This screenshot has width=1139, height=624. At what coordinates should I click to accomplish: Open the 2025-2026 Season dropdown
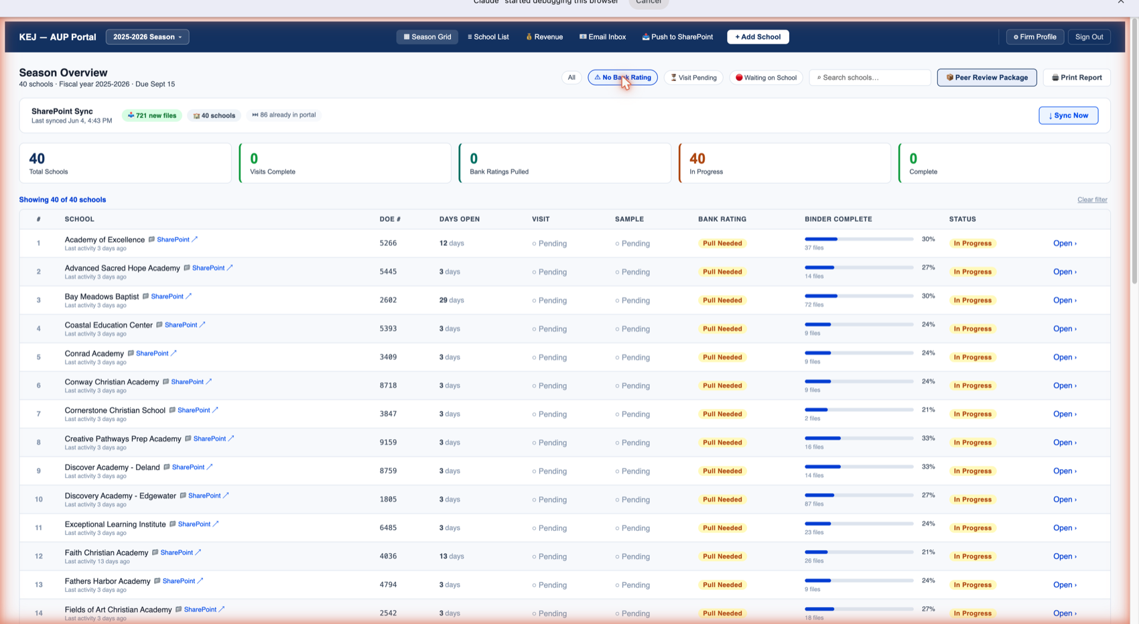click(x=147, y=37)
